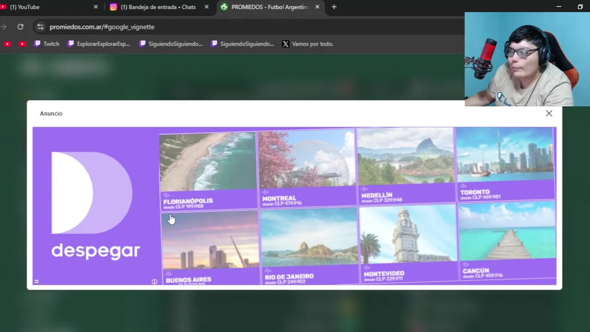Screen dimensions: 590x332
Task: Select the Montreal destination card
Action: point(307,168)
